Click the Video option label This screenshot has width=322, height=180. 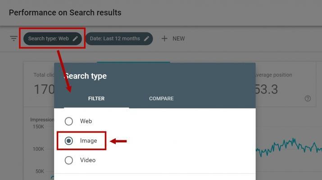(x=88, y=160)
